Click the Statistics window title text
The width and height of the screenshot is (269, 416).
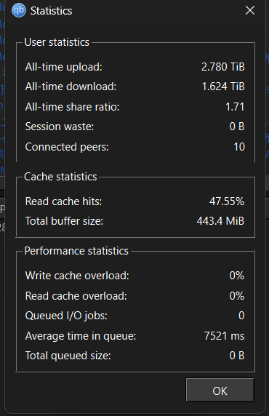point(51,11)
